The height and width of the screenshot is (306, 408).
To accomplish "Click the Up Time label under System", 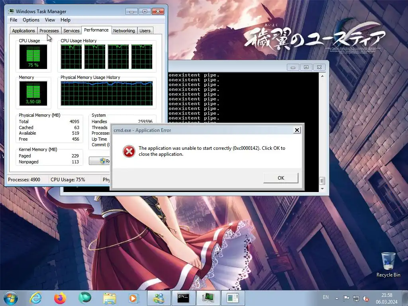I will [99, 139].
